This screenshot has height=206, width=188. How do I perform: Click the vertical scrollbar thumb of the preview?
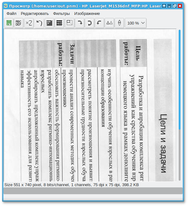click(180, 80)
